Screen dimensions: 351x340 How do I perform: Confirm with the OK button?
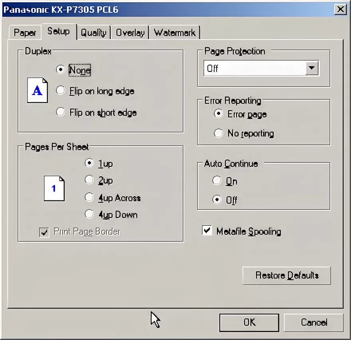[249, 322]
